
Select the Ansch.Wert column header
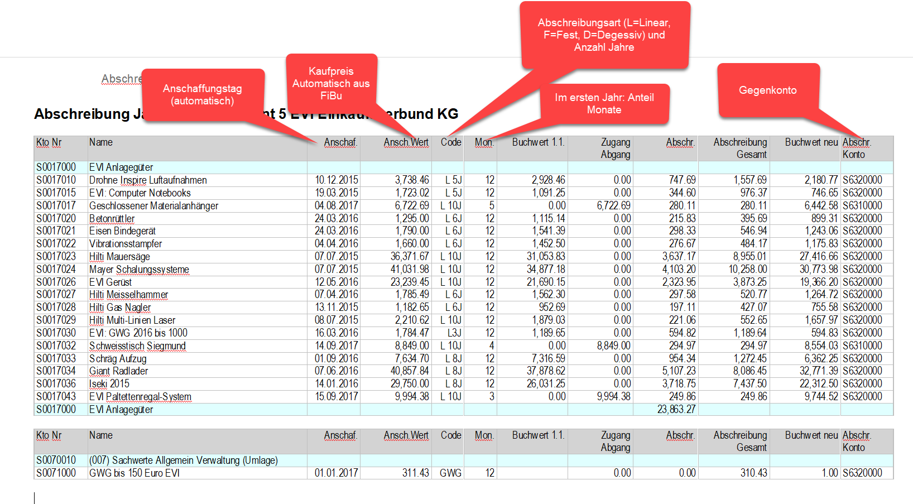click(x=406, y=142)
